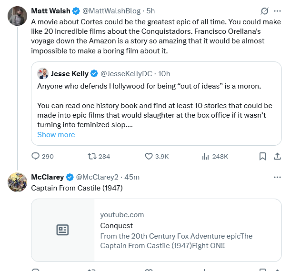This screenshot has width=290, height=271.
Task: Open more options on McClarey's tweet
Action: click(x=278, y=177)
